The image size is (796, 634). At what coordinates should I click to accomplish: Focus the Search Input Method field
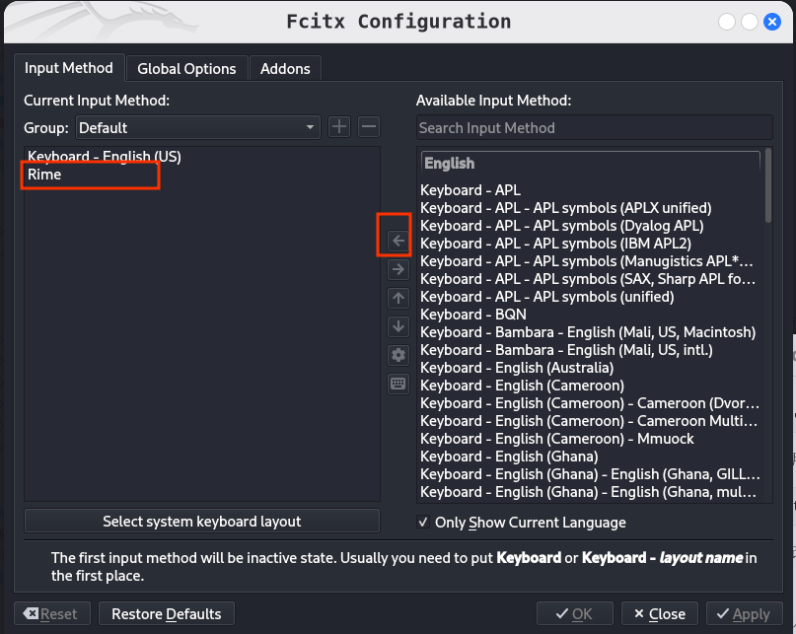(593, 128)
